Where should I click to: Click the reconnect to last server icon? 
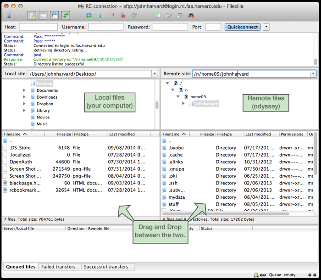tap(134, 15)
